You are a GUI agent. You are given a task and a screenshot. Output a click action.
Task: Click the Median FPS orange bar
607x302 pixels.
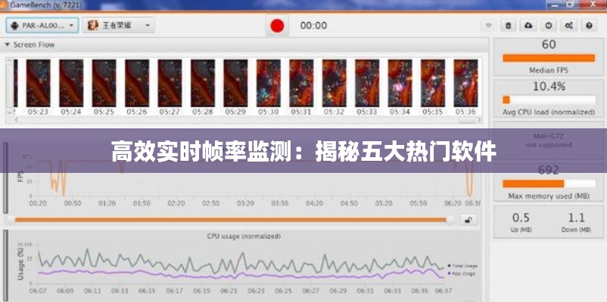[x=549, y=58]
